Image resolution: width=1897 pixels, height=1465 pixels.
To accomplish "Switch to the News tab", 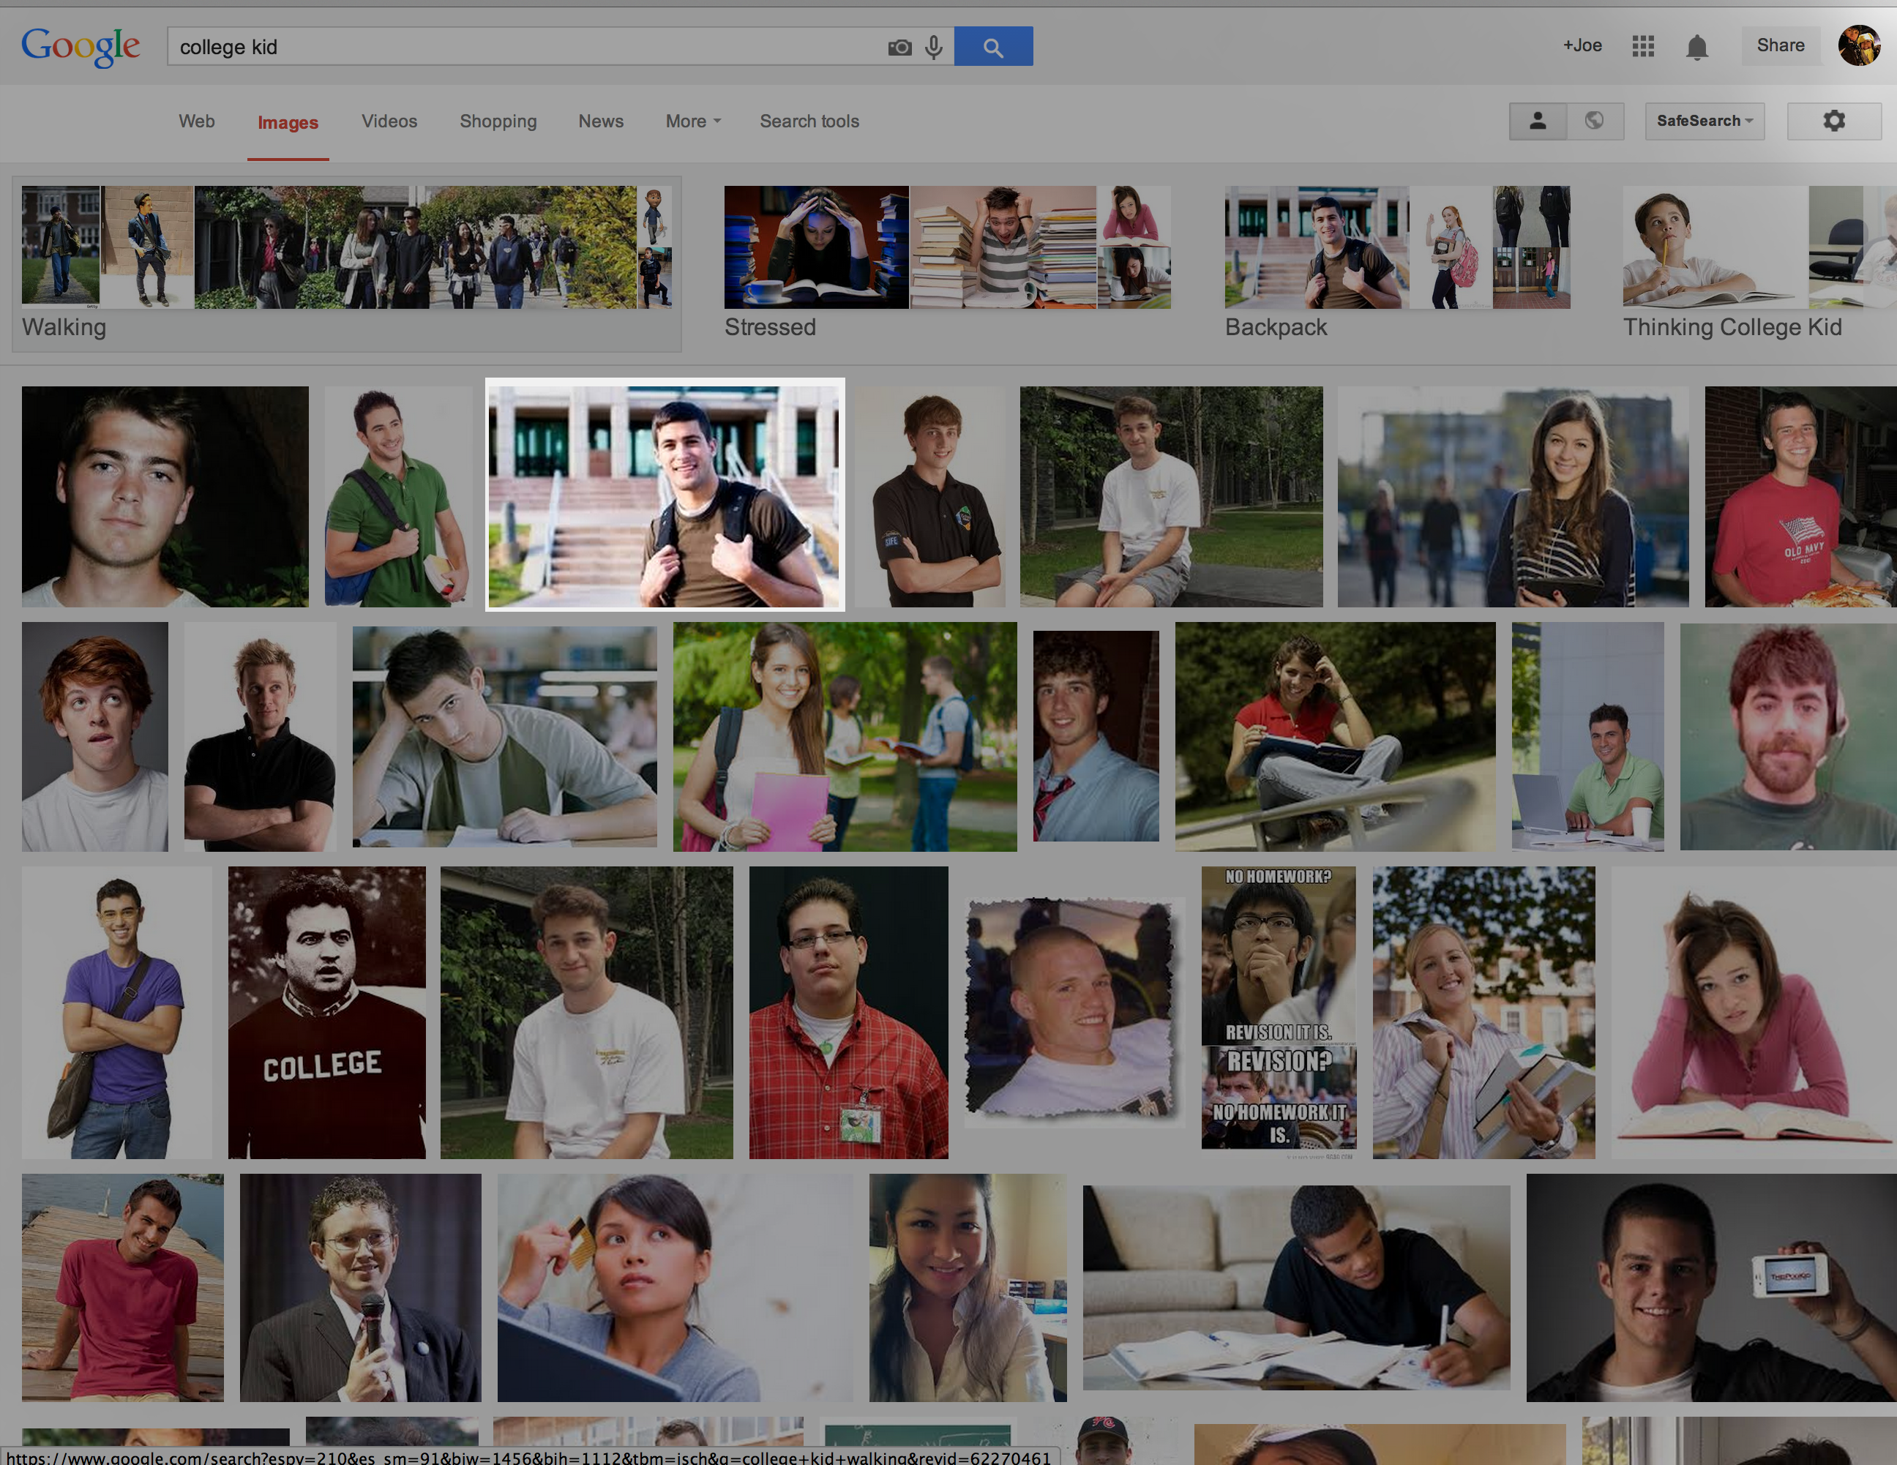I will tap(600, 121).
